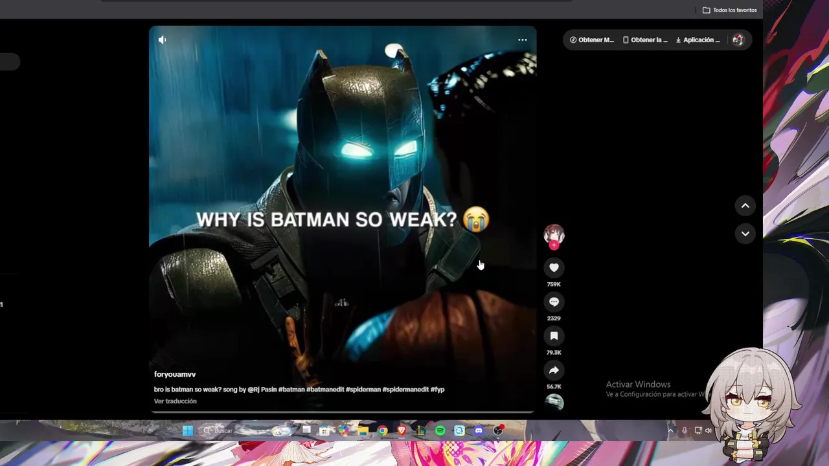
Task: Go to the next video with down arrow
Action: point(745,234)
